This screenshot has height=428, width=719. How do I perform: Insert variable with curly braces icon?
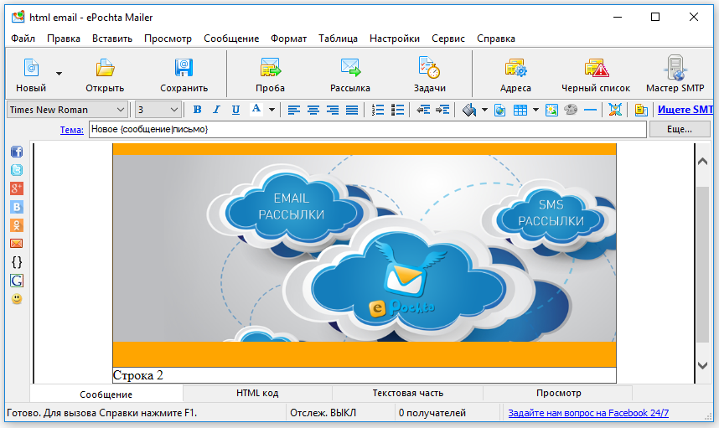[x=17, y=262]
